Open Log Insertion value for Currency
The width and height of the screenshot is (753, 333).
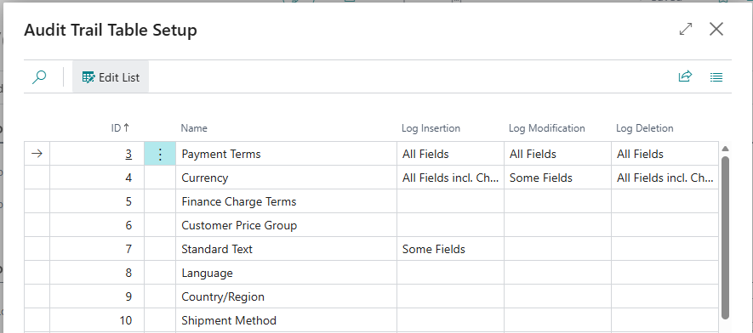450,178
